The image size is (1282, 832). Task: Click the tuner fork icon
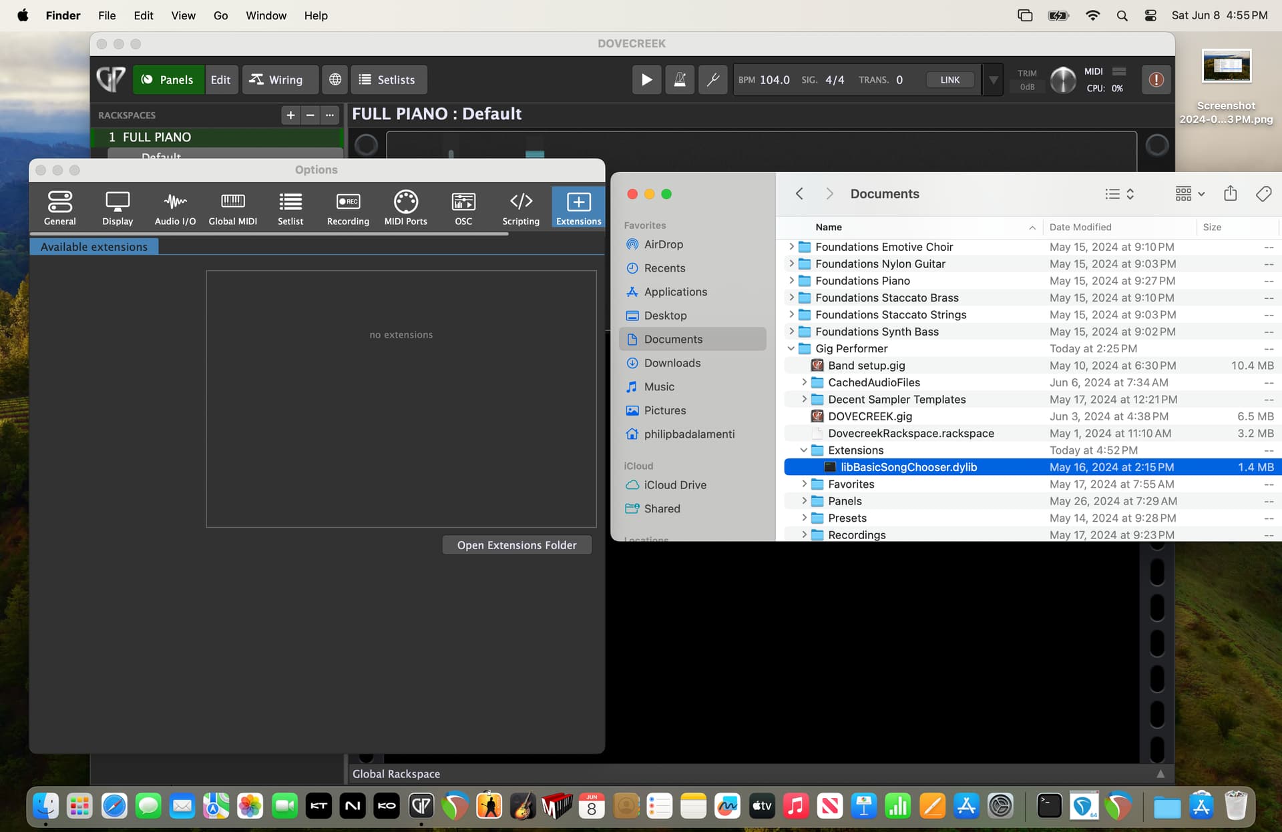pos(712,80)
